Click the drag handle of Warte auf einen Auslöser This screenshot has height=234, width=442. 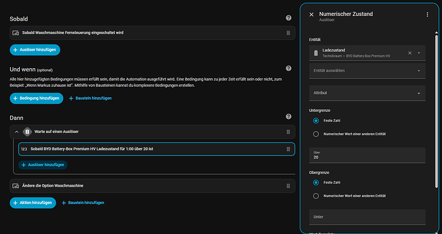click(x=288, y=132)
